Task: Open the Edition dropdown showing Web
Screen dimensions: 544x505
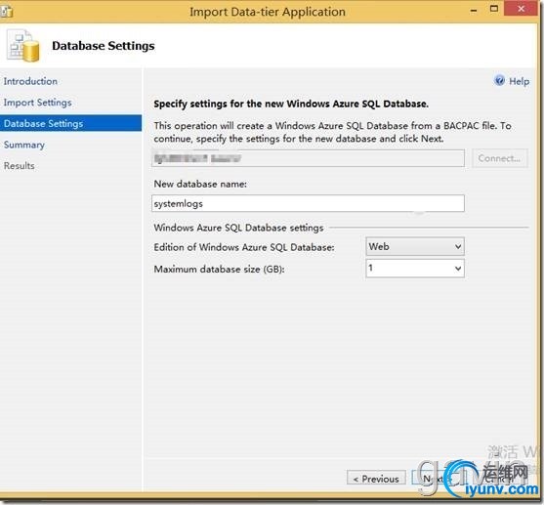Action: (415, 246)
